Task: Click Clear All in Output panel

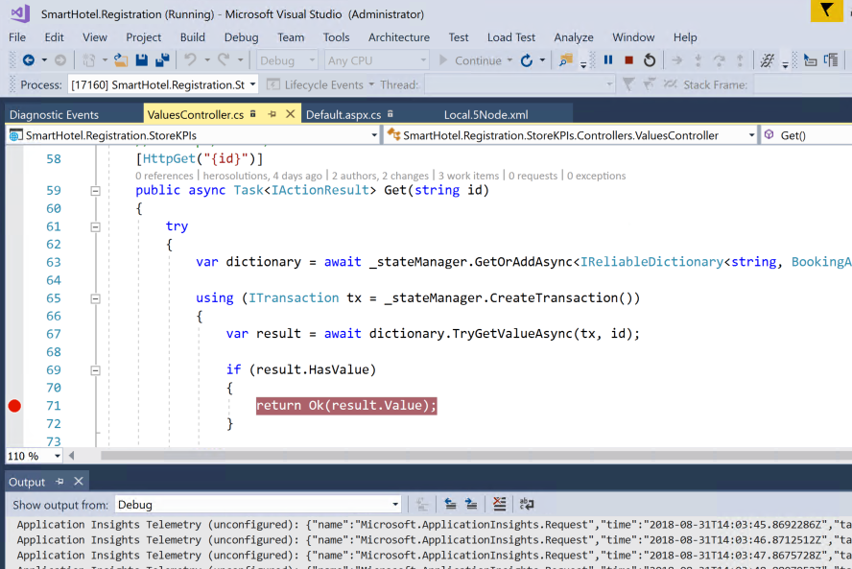Action: pyautogui.click(x=499, y=505)
